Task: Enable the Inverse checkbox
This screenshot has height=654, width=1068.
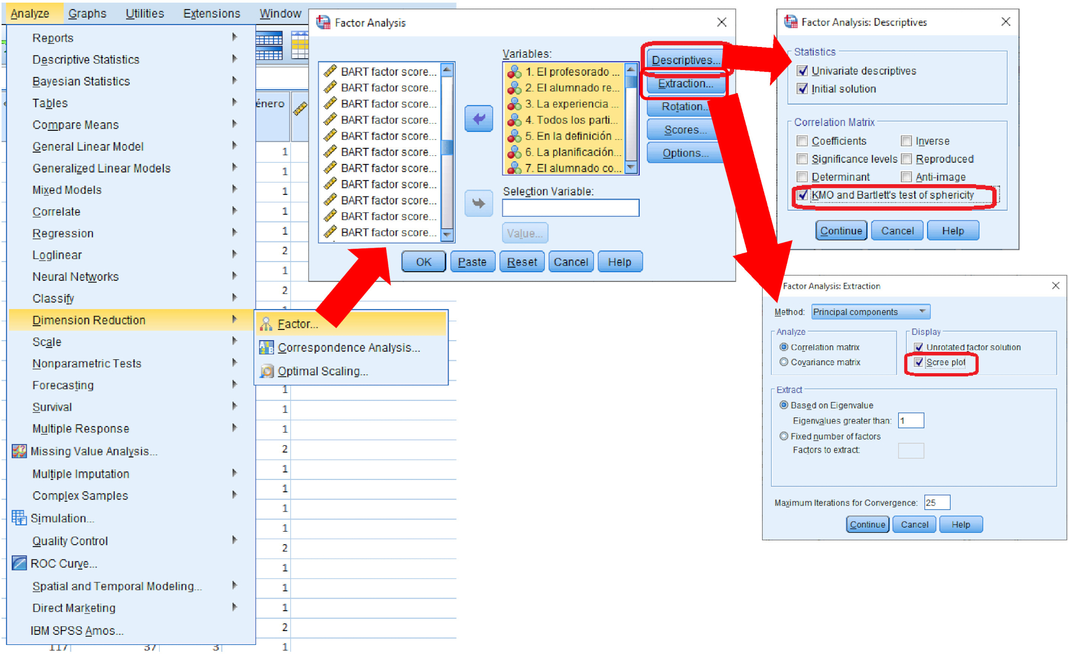Action: click(x=906, y=141)
